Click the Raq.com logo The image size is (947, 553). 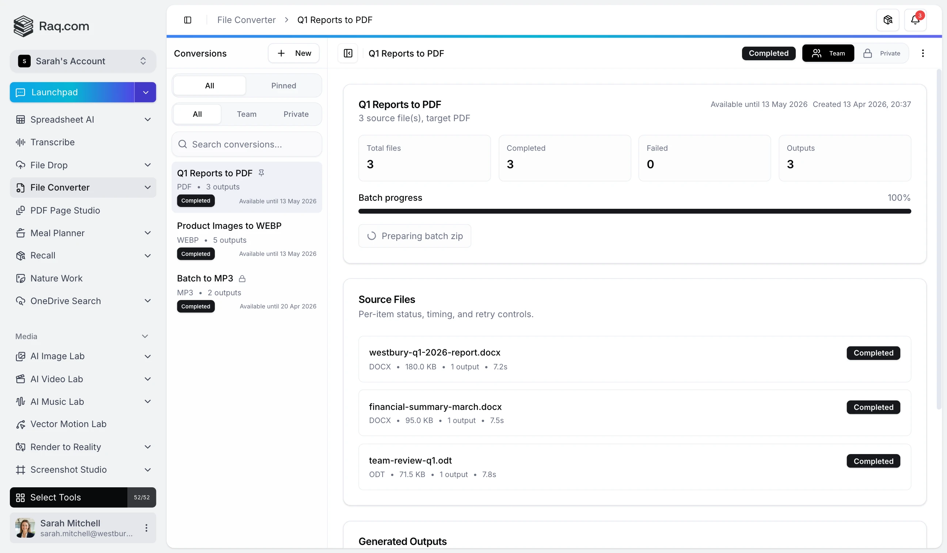click(x=52, y=26)
